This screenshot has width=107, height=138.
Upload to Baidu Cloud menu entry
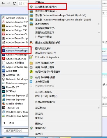point(42,82)
